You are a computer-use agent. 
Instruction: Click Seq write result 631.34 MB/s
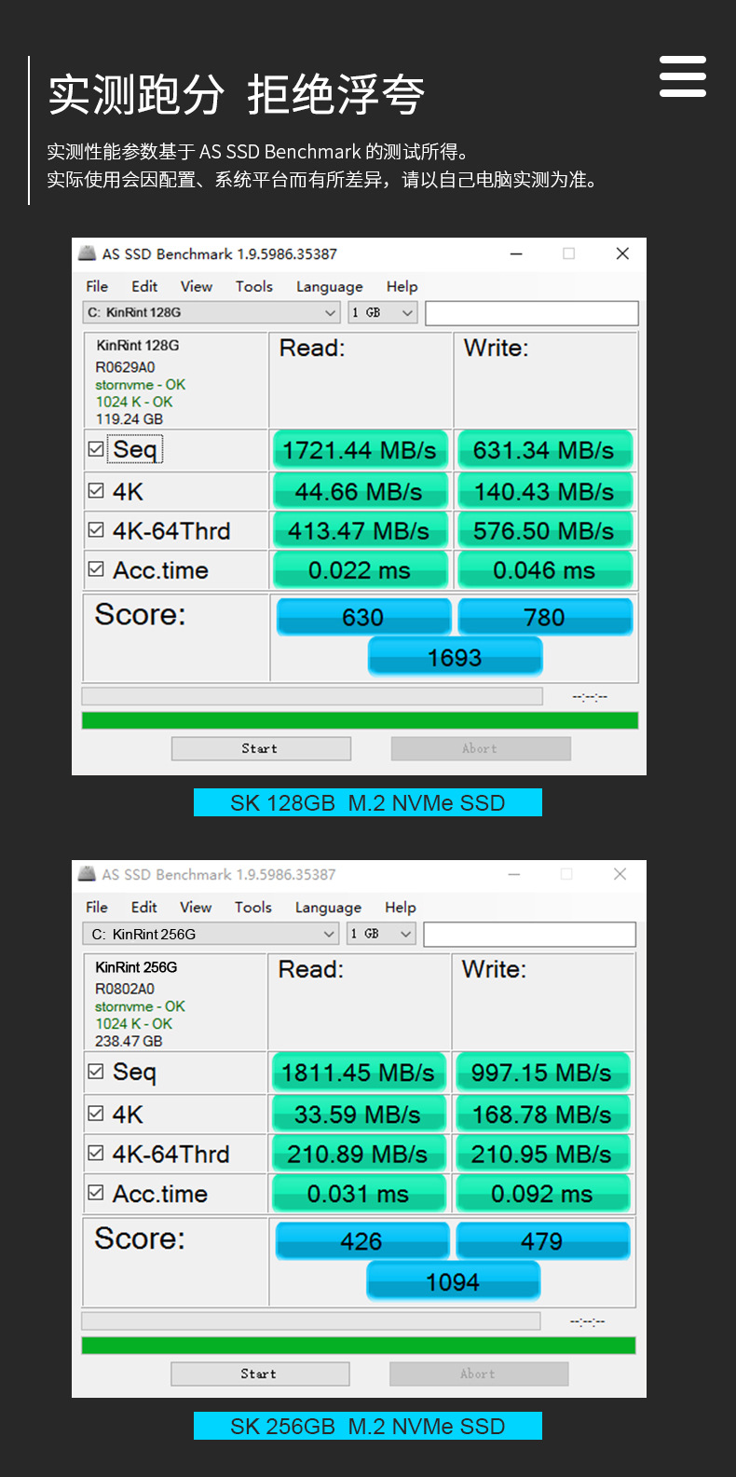544,450
